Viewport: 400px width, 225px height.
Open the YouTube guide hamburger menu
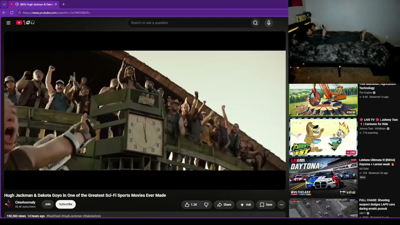coord(8,23)
